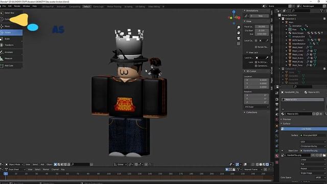The width and height of the screenshot is (327, 184).
Task: Activate the Move tool
Action: [x=11, y=26]
